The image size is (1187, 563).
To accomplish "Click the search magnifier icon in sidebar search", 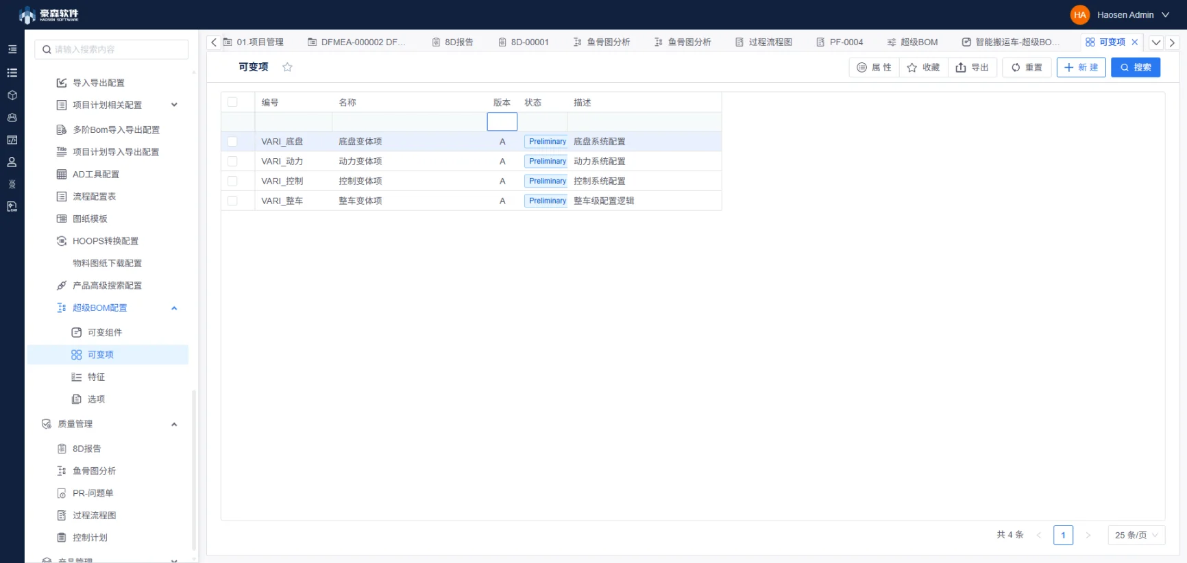I will click(47, 49).
